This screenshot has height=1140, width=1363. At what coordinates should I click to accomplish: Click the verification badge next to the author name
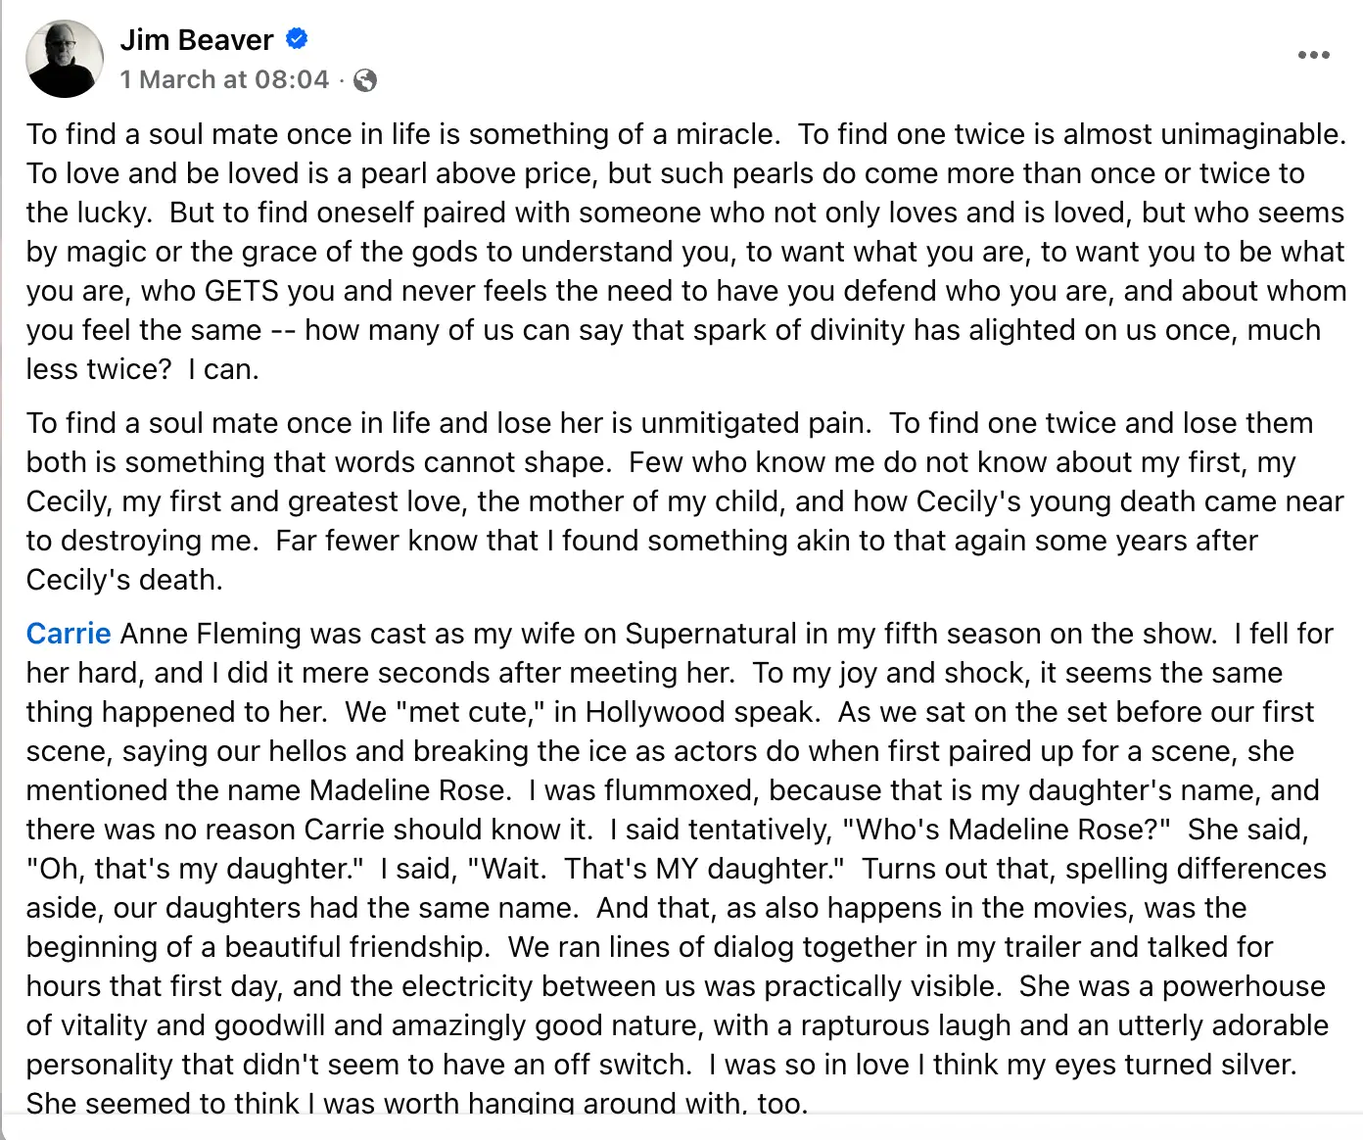pos(296,38)
